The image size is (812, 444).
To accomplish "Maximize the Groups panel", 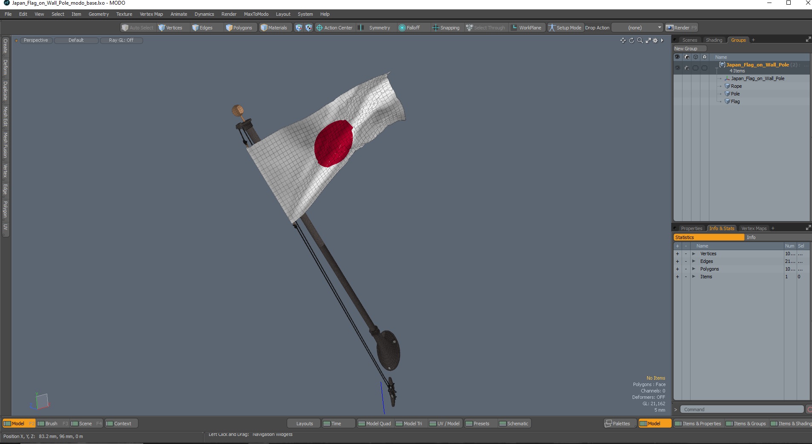I will (808, 40).
